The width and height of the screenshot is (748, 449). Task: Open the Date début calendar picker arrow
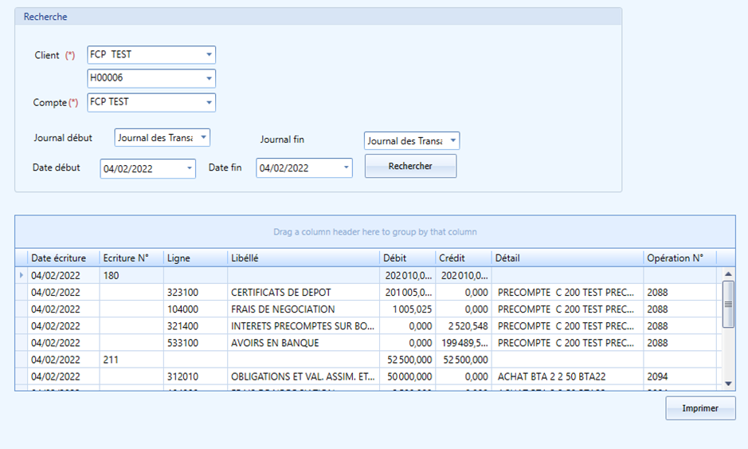click(x=190, y=168)
